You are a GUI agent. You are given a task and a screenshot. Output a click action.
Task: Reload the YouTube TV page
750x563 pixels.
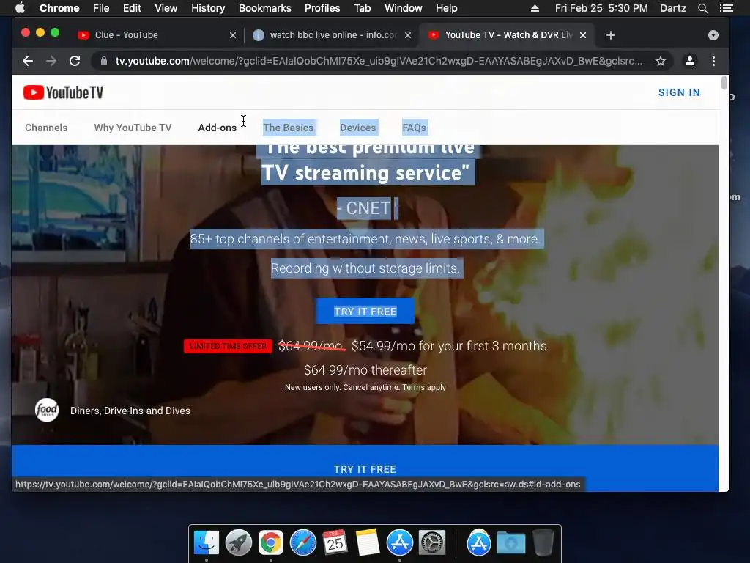tap(75, 61)
